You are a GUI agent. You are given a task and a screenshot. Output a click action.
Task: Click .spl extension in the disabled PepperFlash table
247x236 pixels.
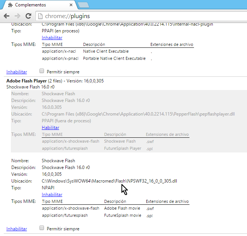tap(149, 149)
